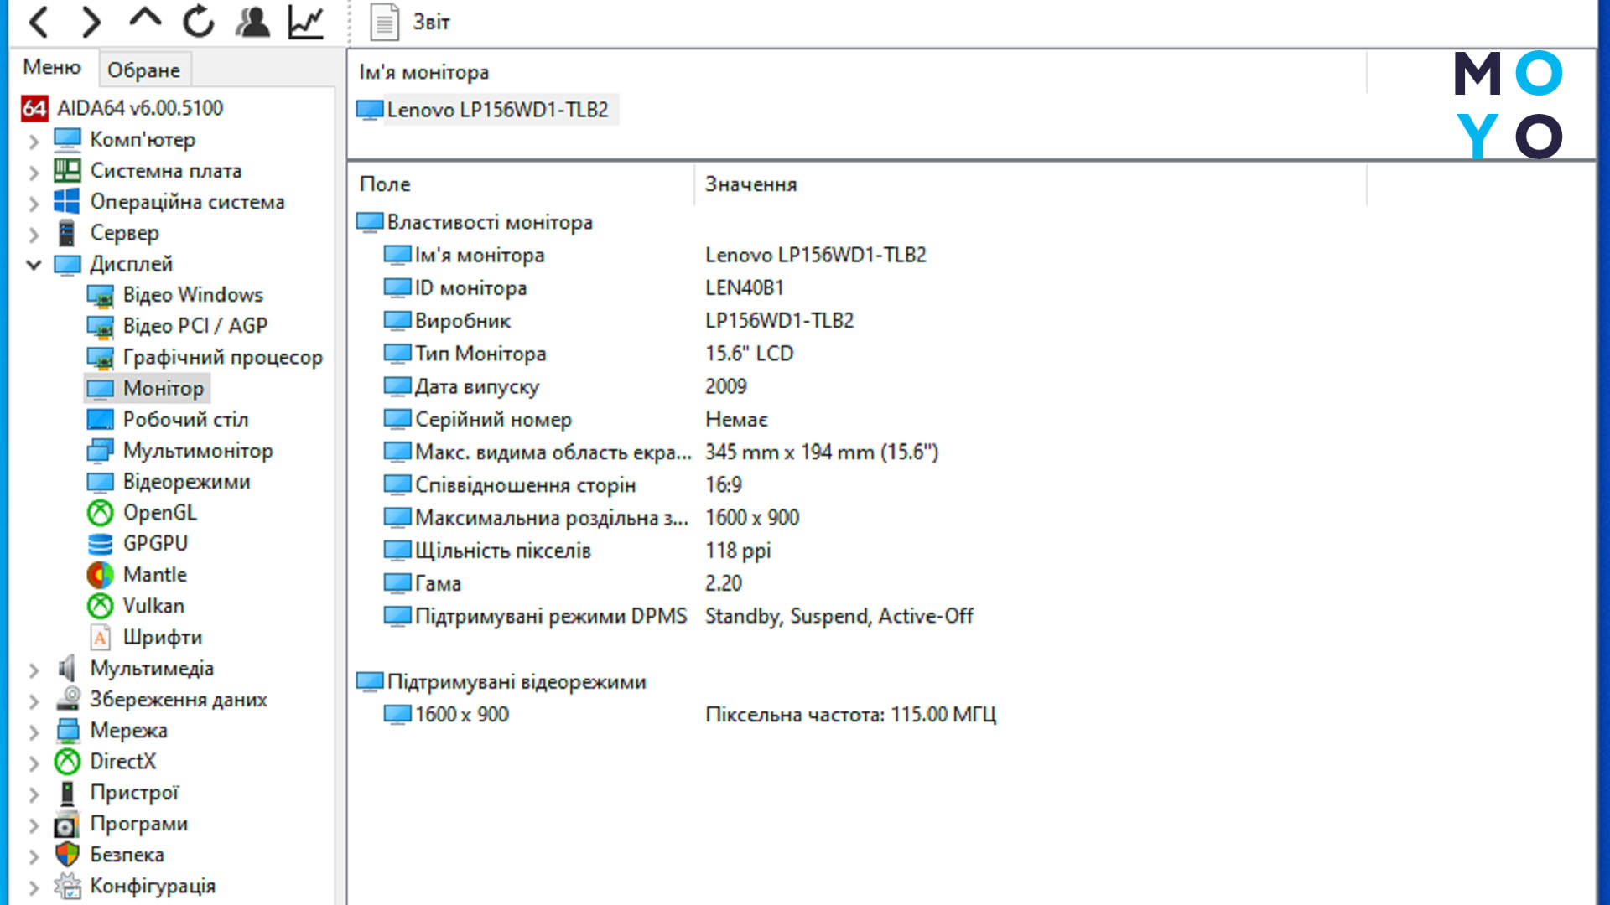Click the DirectX icon
Viewport: 1610px width, 905px height.
(67, 762)
